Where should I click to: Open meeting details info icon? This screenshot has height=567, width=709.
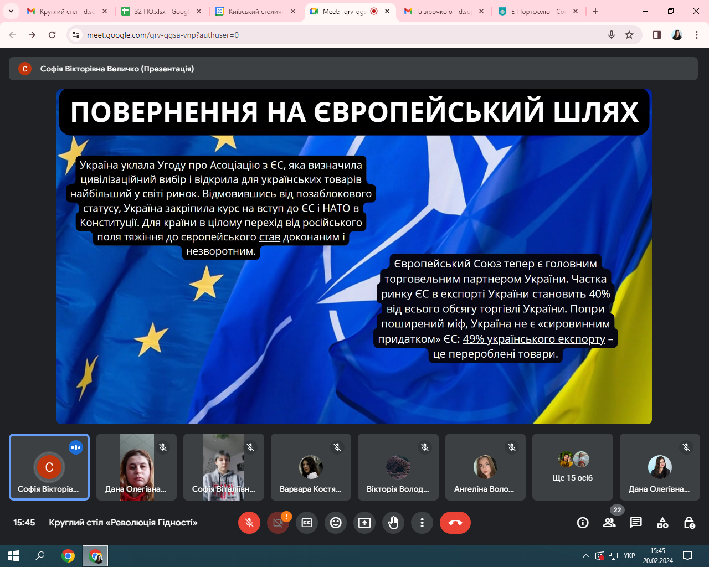click(583, 523)
